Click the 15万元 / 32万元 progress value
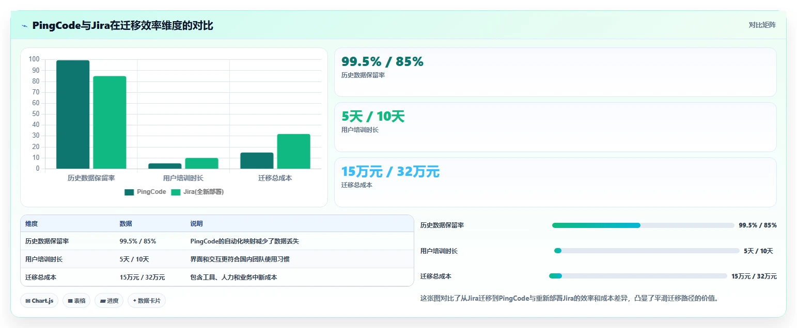The height and width of the screenshot is (328, 797). [754, 276]
